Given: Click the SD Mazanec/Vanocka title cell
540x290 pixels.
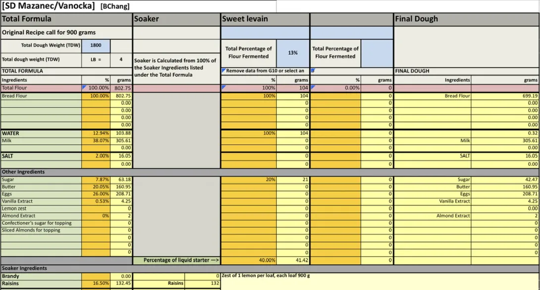Looking at the screenshot, I should [49, 6].
